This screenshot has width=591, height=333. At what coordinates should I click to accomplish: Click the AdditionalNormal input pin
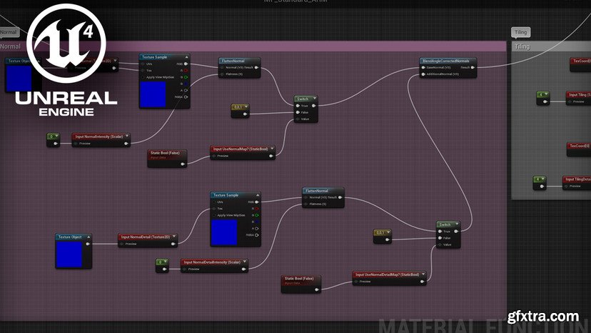[x=424, y=74]
